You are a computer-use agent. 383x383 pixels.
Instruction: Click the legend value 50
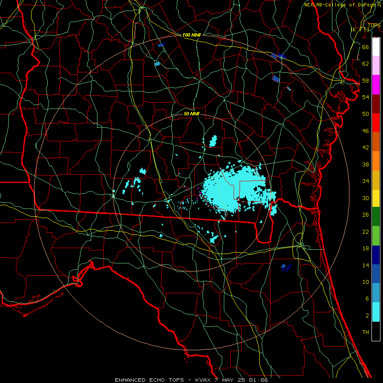pyautogui.click(x=366, y=114)
